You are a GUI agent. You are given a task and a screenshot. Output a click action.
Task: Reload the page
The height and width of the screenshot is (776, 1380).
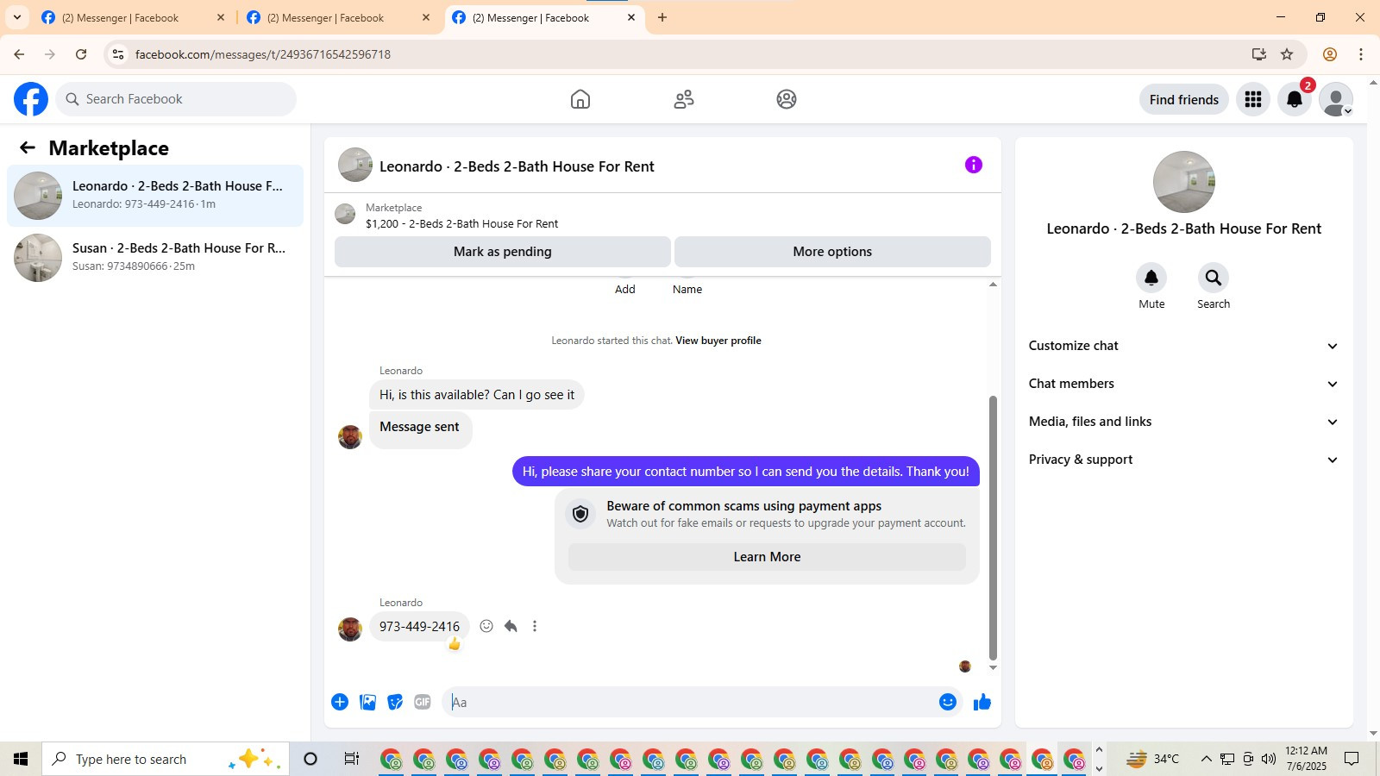click(x=81, y=54)
